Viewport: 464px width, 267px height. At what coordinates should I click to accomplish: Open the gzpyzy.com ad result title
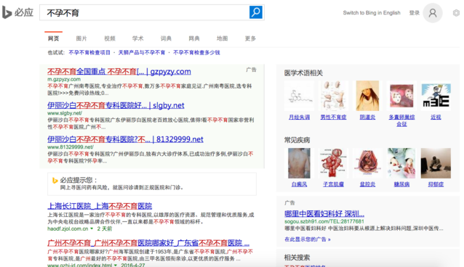[119, 72]
